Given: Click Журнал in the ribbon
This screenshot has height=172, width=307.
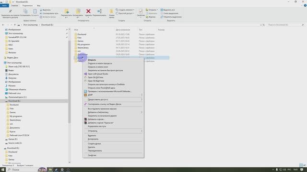Looking at the screenshot, I should [151, 17].
